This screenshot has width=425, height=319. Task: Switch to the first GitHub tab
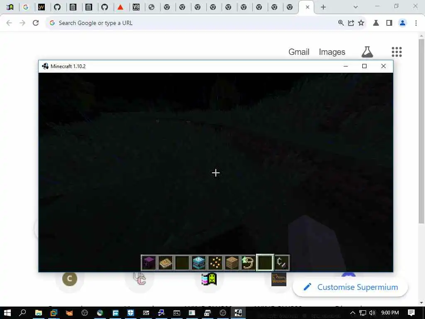pos(57,7)
